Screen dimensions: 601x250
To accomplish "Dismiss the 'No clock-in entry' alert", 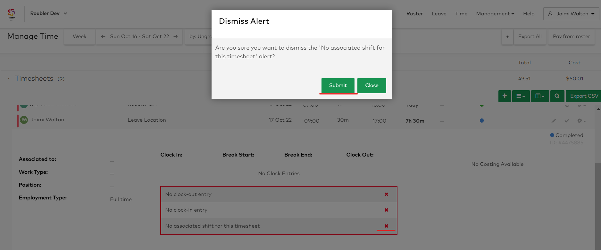I will (386, 210).
